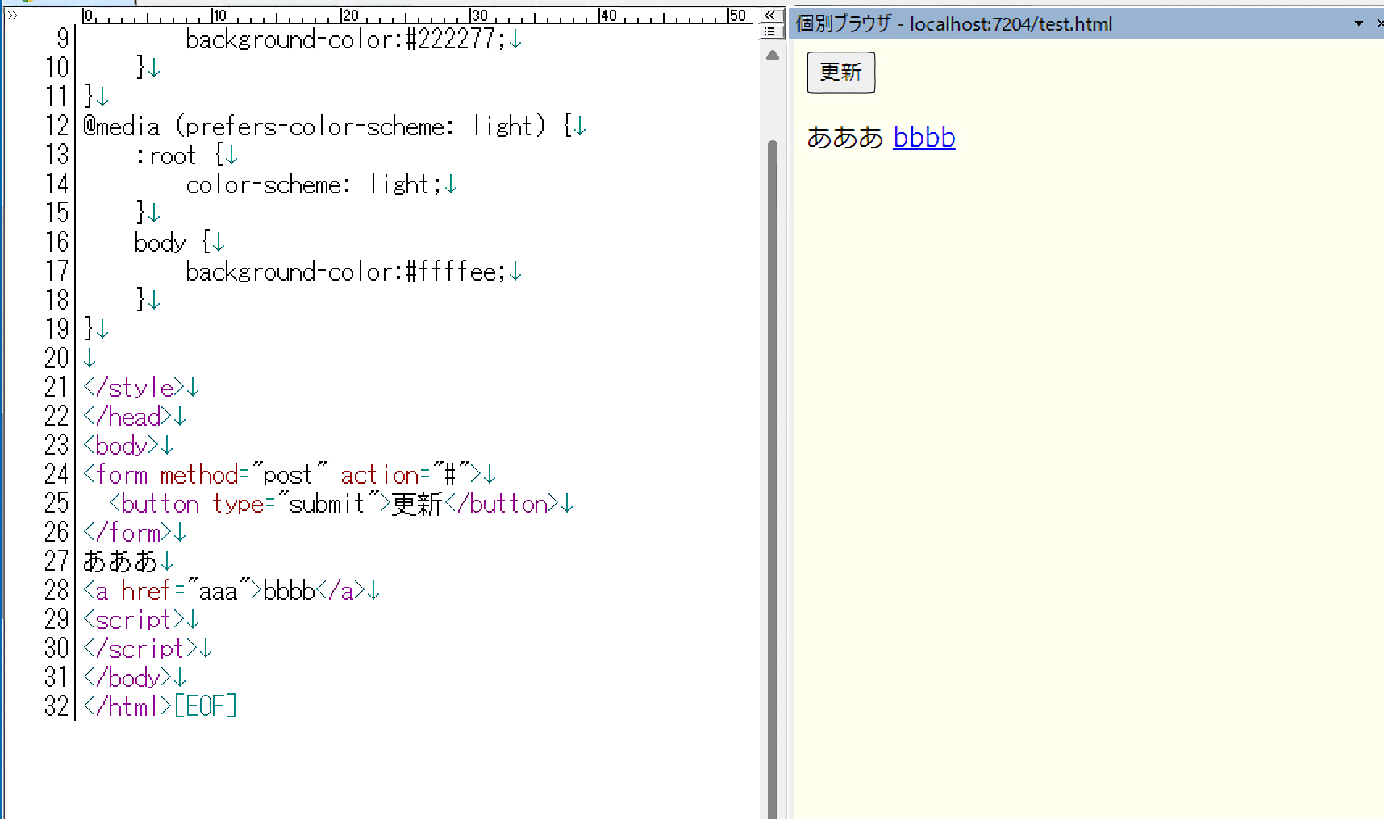Click the list icon above the editor scrollbar
This screenshot has height=819, width=1384.
(x=770, y=31)
